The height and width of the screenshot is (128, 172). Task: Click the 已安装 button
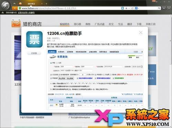pos(34,53)
